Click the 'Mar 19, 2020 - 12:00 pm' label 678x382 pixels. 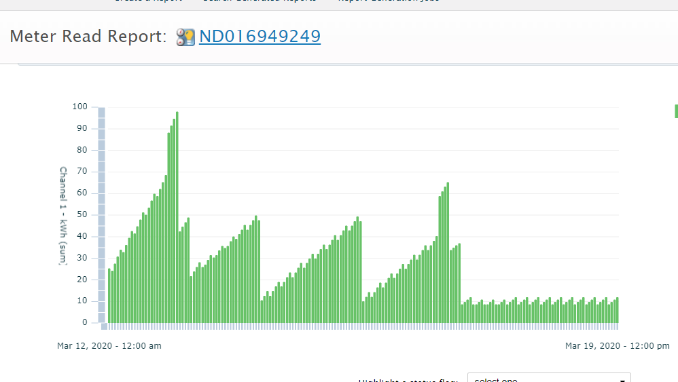click(x=617, y=346)
